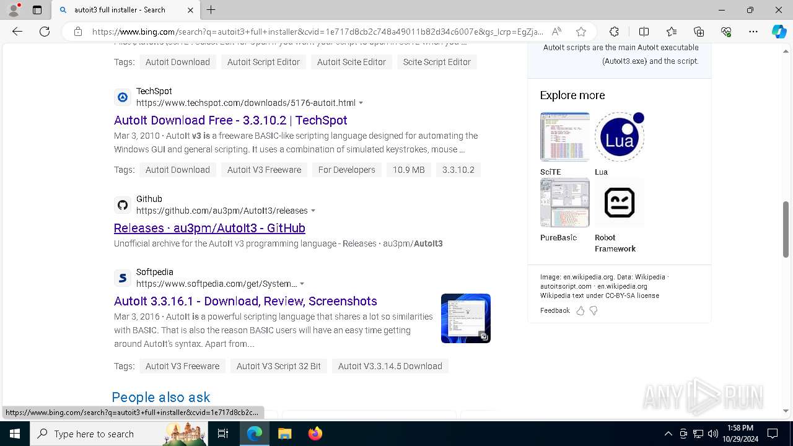This screenshot has width=793, height=446.
Task: Open the People also ask heading
Action: (x=161, y=397)
